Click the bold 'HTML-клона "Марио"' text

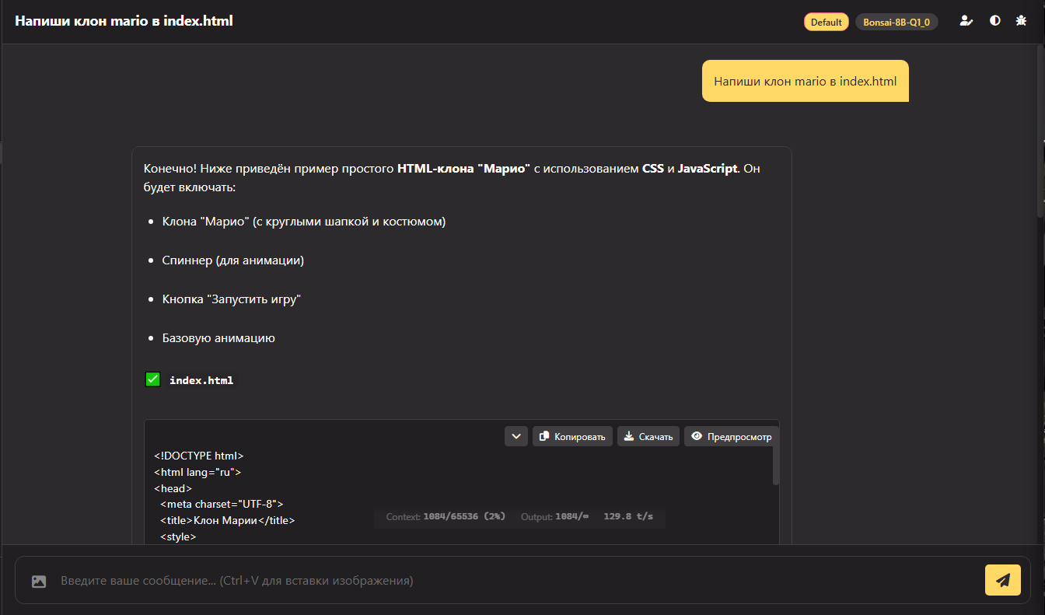(x=464, y=169)
